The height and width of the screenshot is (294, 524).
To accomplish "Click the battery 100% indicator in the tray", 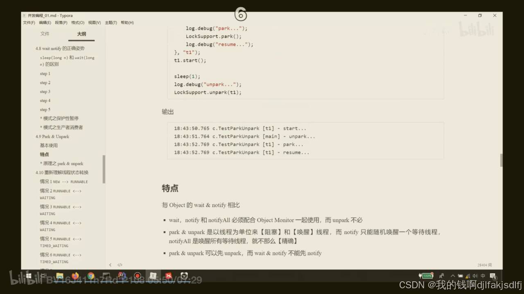I will point(427,276).
